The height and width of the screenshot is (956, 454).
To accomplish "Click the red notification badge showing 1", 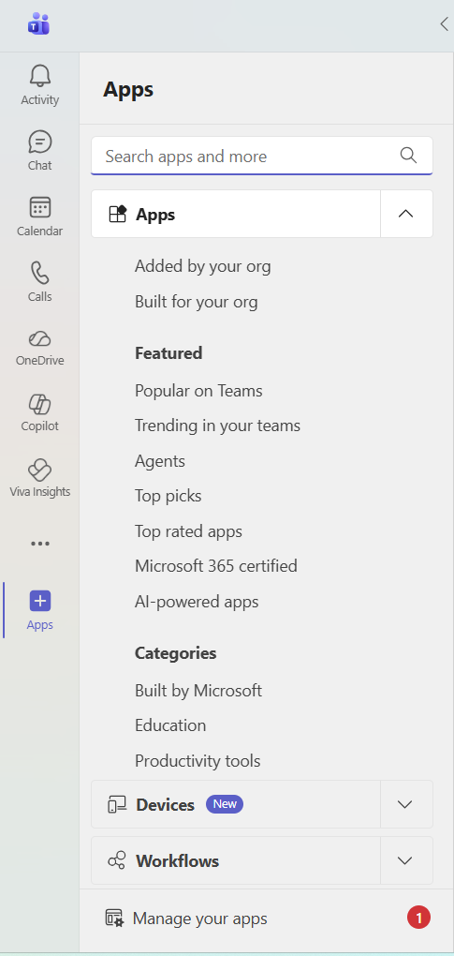I will [x=418, y=918].
